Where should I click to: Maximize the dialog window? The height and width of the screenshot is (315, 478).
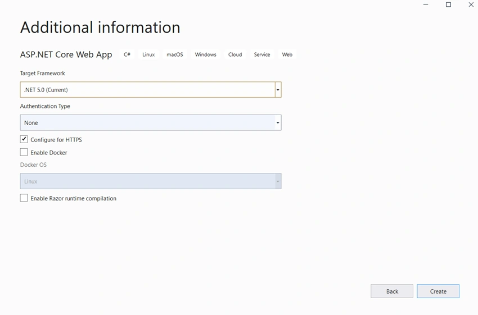tap(448, 4)
